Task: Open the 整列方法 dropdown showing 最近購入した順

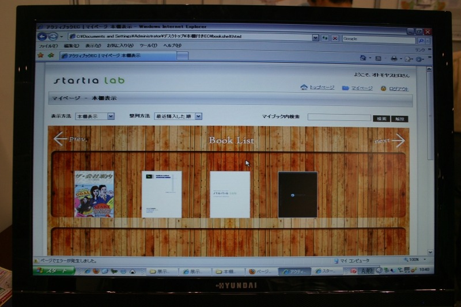Action: pos(178,116)
